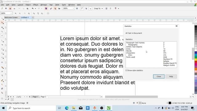This screenshot has height=111, width=197.
Task: Click the Print icon
Action: [x=14, y=8]
